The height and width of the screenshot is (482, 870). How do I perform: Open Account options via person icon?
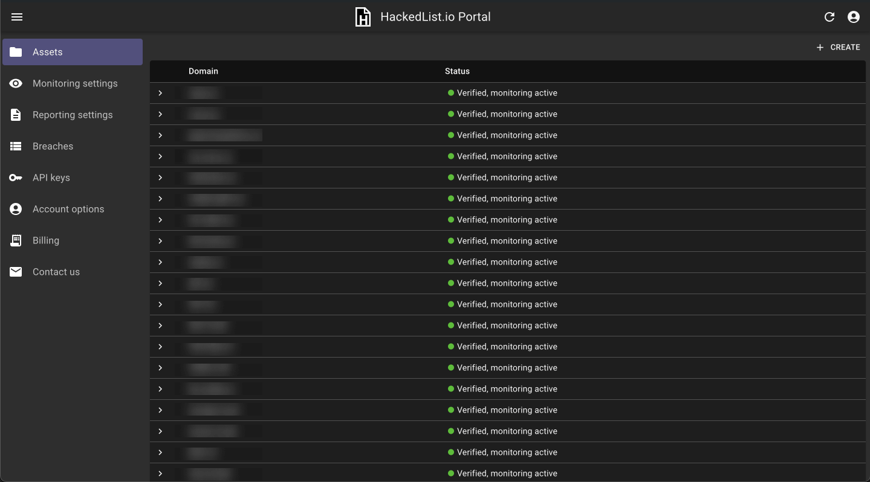tap(16, 209)
